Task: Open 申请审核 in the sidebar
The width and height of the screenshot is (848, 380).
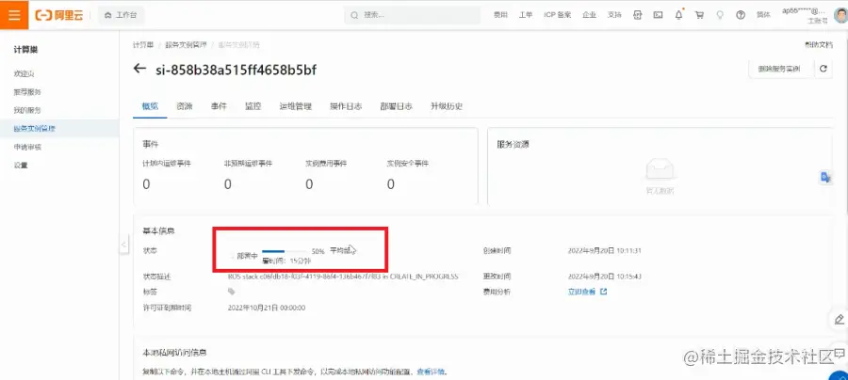Action: [x=27, y=147]
